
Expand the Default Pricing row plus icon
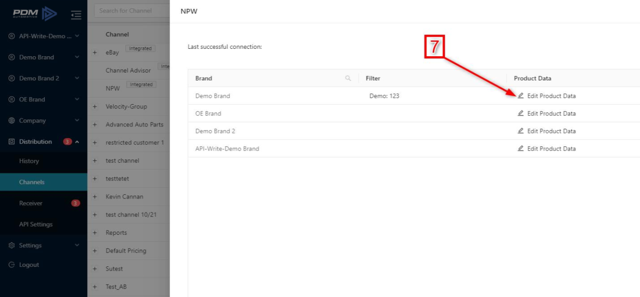click(x=95, y=251)
